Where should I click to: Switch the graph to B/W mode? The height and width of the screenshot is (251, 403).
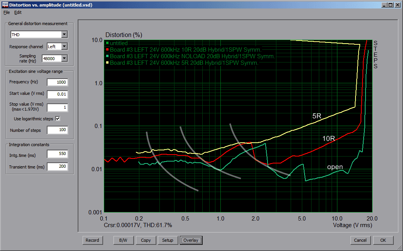[x=124, y=240]
